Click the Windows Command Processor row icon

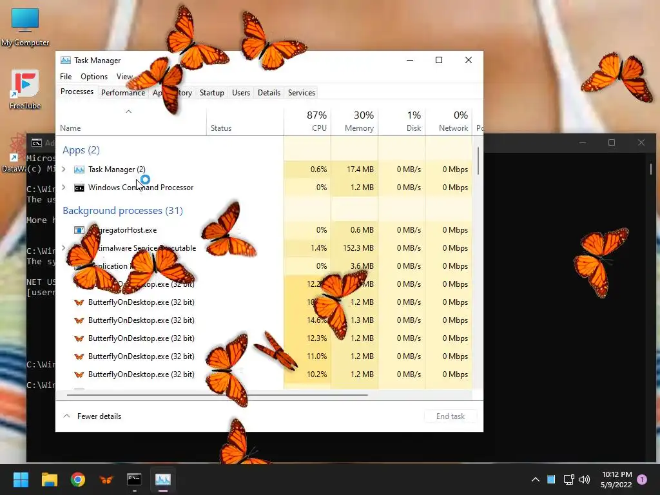pos(79,188)
